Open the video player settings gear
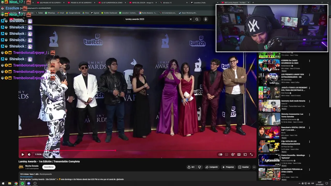 tap(233, 154)
